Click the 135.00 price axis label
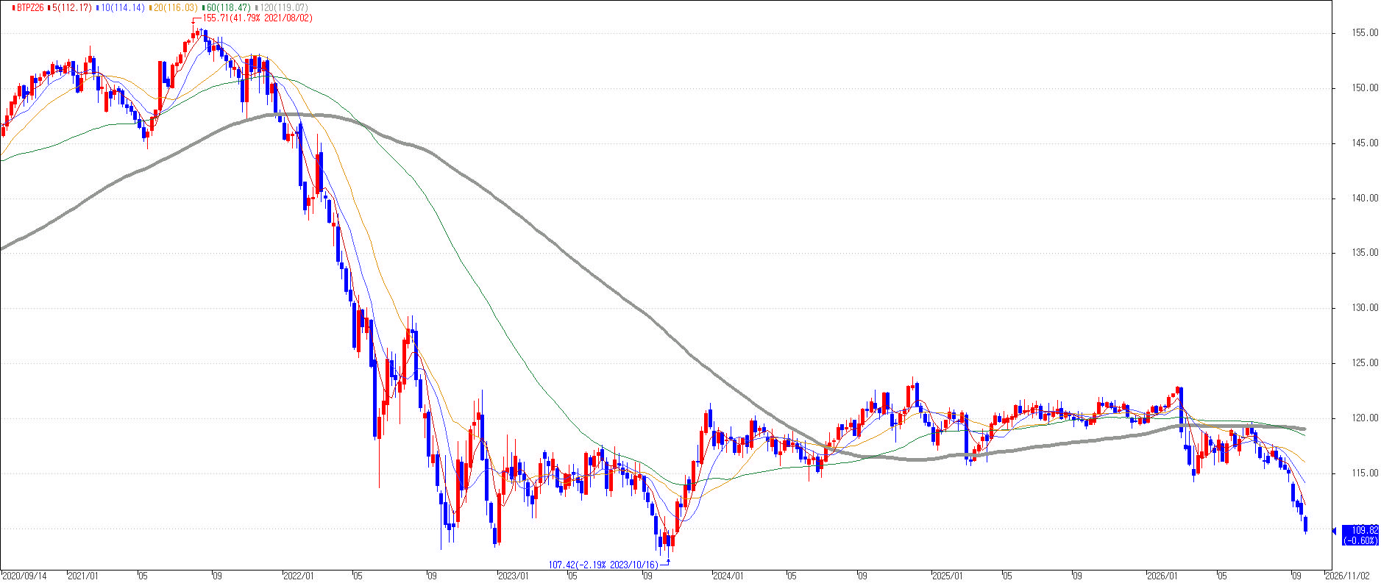 (1366, 253)
